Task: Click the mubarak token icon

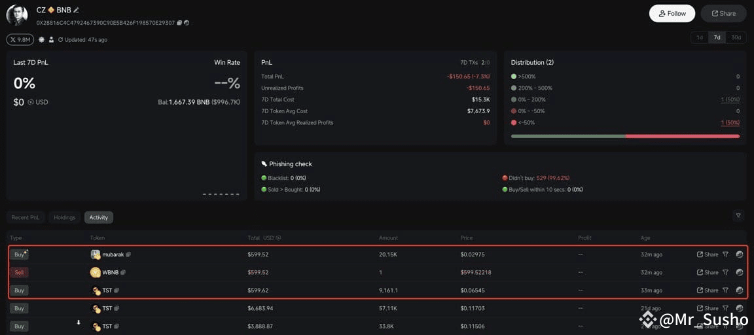Action: (x=95, y=255)
